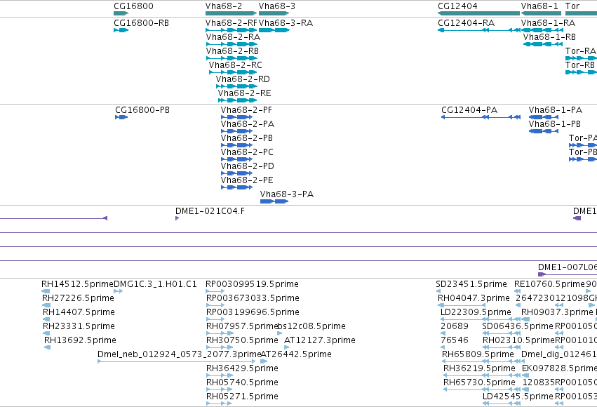Select EST RH30750.5prime
The height and width of the screenshot is (407, 597).
(x=242, y=341)
